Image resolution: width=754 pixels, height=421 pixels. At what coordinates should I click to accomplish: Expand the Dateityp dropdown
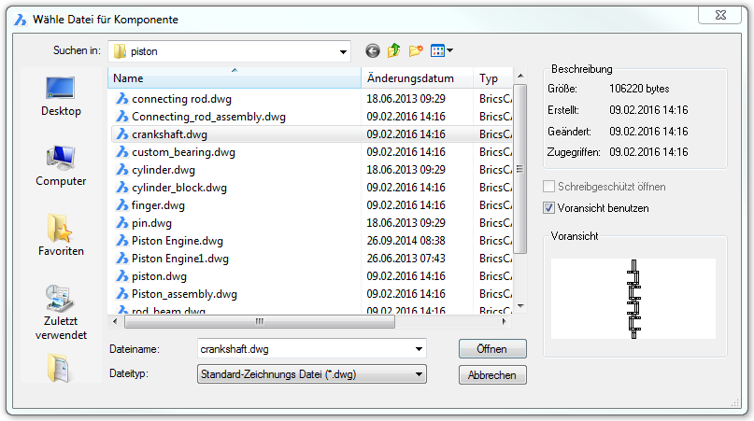(418, 374)
